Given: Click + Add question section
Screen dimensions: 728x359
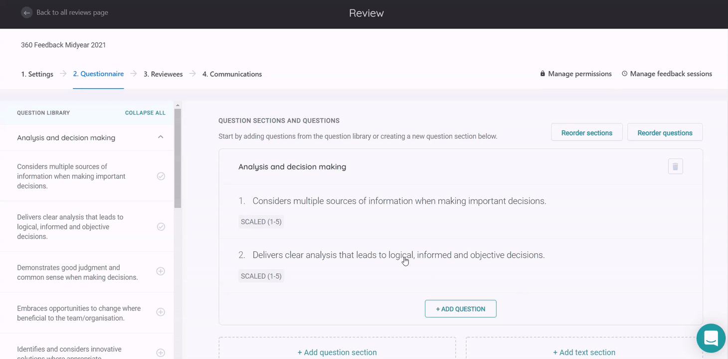Looking at the screenshot, I should 337,352.
